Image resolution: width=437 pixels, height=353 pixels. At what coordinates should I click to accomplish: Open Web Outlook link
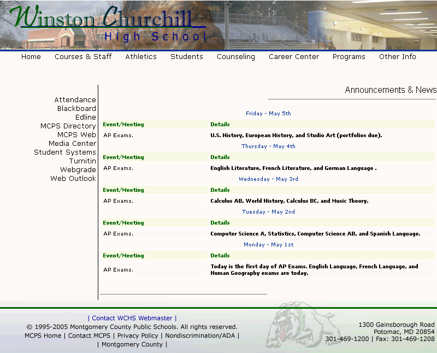click(x=73, y=179)
